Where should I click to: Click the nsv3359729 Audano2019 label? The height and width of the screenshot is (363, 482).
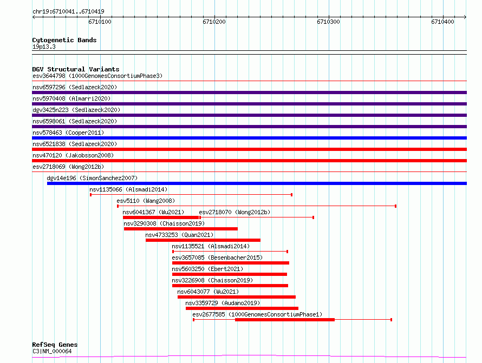(x=223, y=303)
